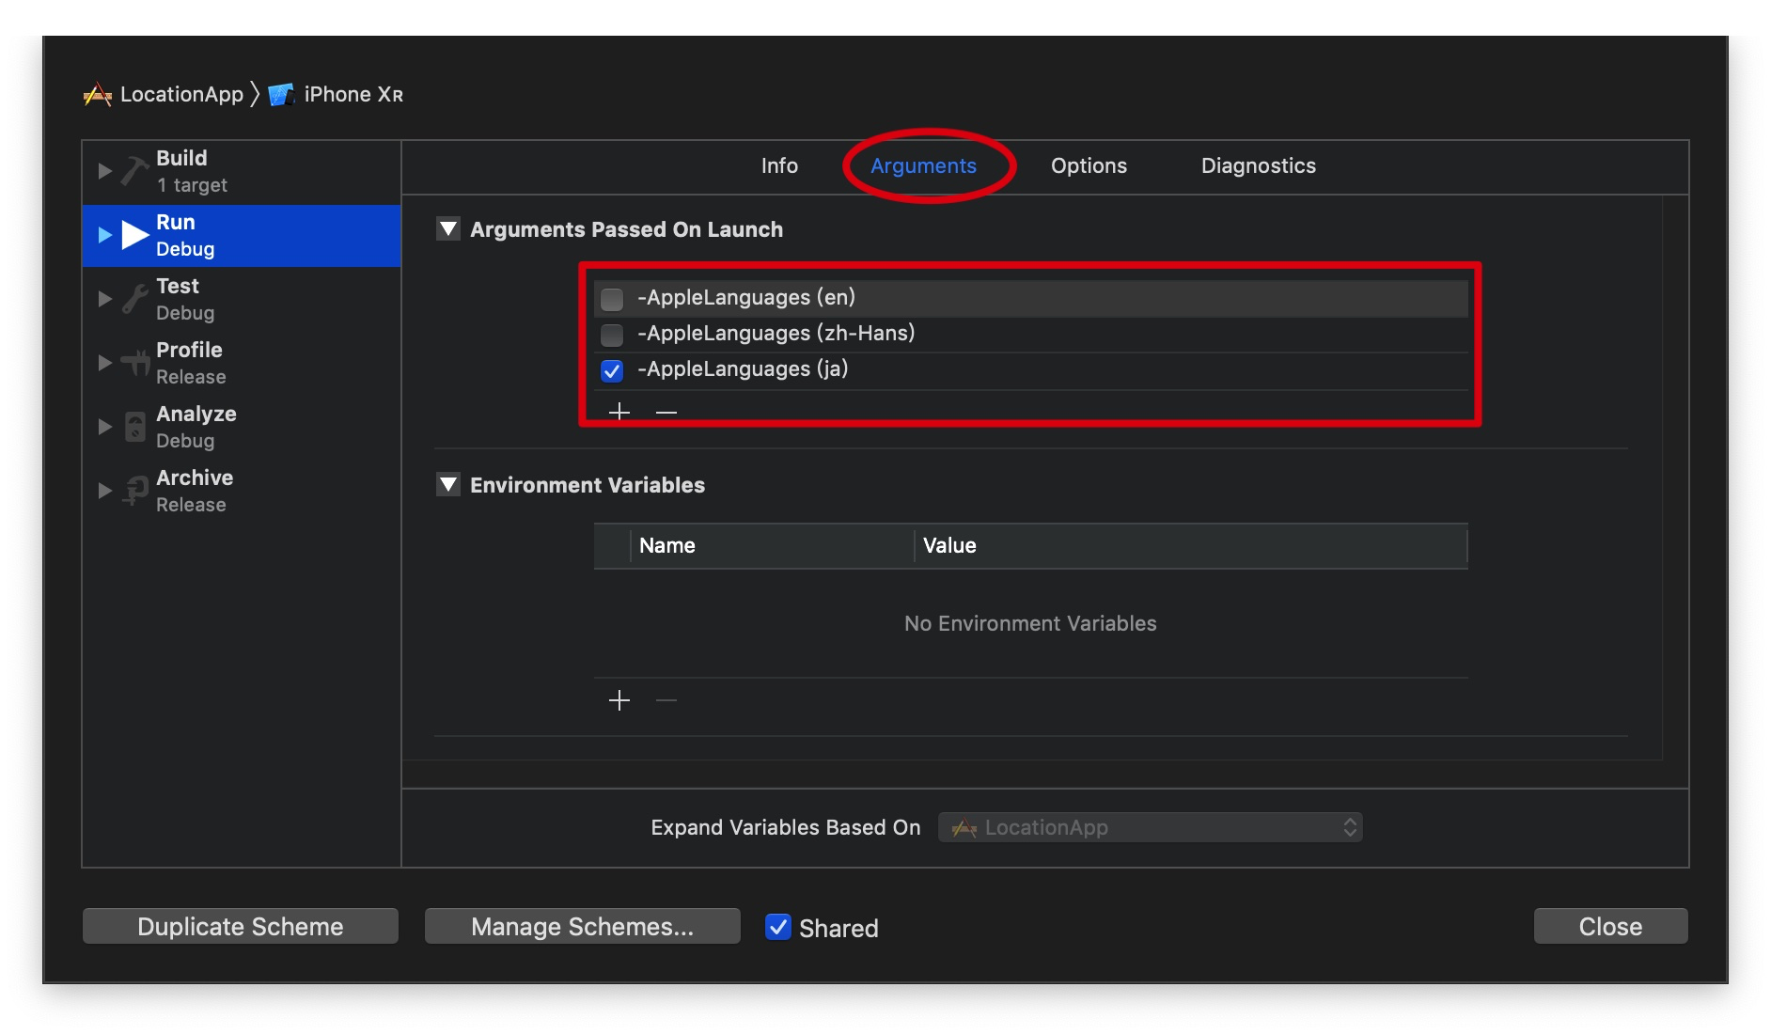Check the -AppleLanguages (zh-Hans) argument
This screenshot has height=1034, width=1771.
612,335
